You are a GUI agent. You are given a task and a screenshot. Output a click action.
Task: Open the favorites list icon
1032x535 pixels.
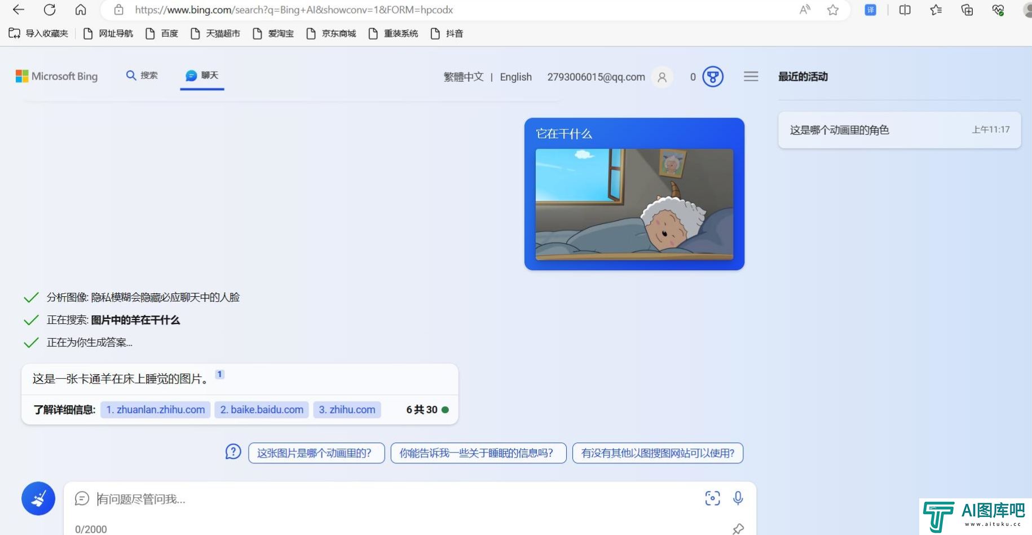(x=936, y=10)
